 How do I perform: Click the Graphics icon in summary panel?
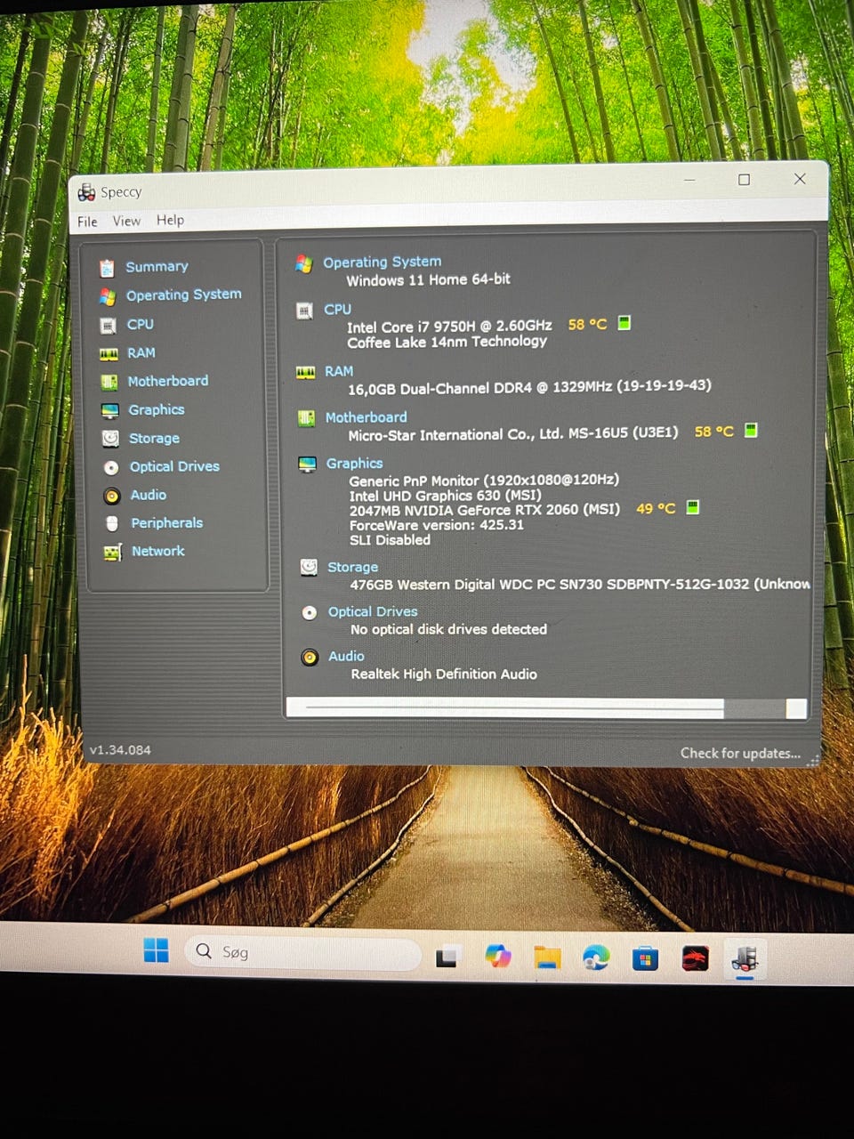[308, 464]
